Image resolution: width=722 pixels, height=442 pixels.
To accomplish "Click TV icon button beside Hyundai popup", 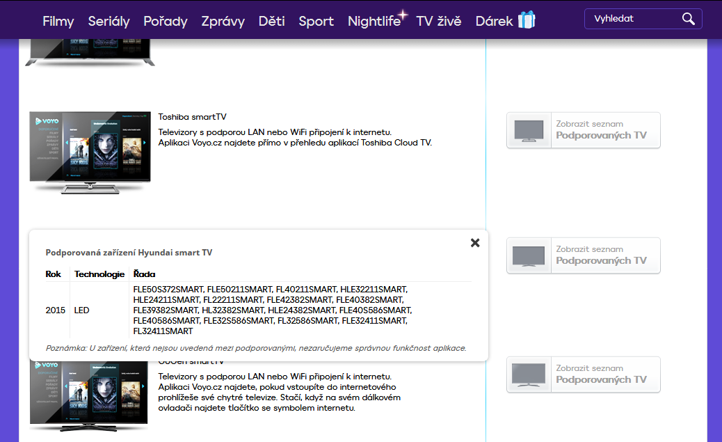I will coord(529,255).
